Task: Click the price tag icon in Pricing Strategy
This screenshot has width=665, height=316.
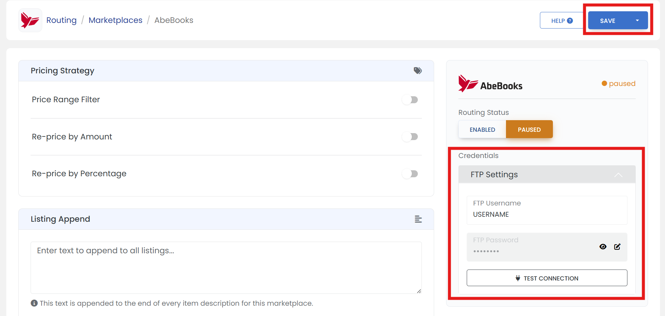Action: pos(418,70)
